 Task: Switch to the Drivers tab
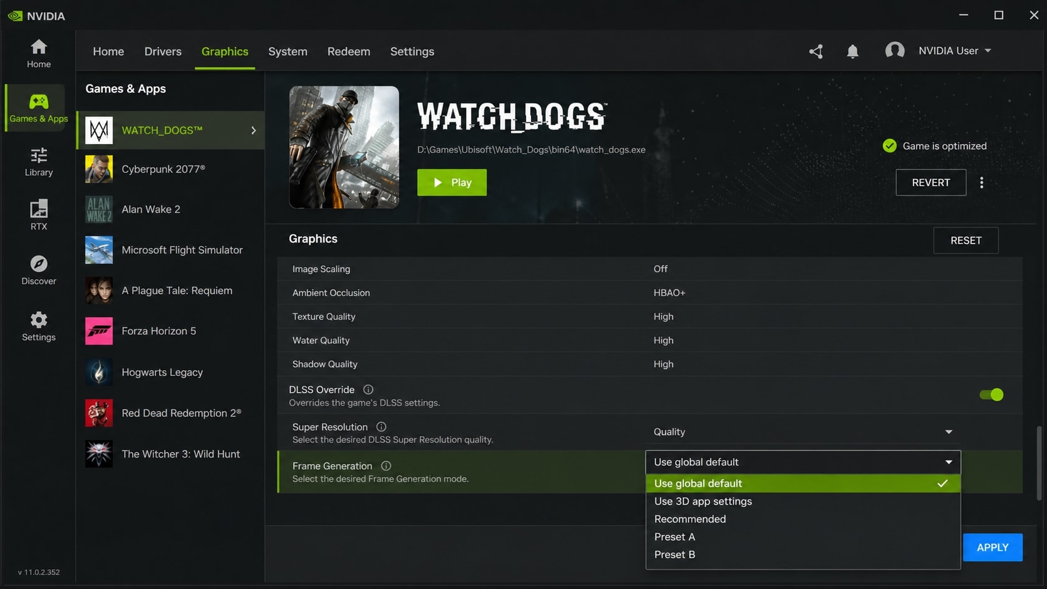point(163,51)
